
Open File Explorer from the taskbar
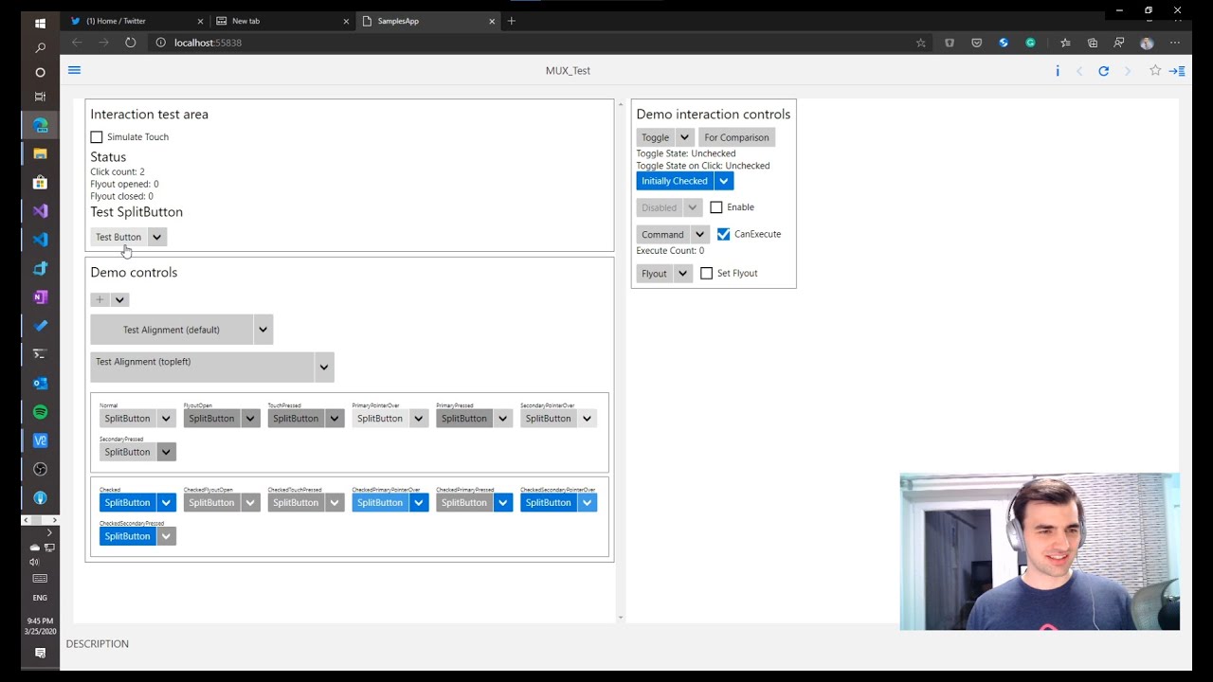click(40, 153)
